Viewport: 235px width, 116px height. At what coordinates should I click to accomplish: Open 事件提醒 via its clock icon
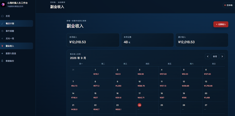pyautogui.click(x=2, y=31)
